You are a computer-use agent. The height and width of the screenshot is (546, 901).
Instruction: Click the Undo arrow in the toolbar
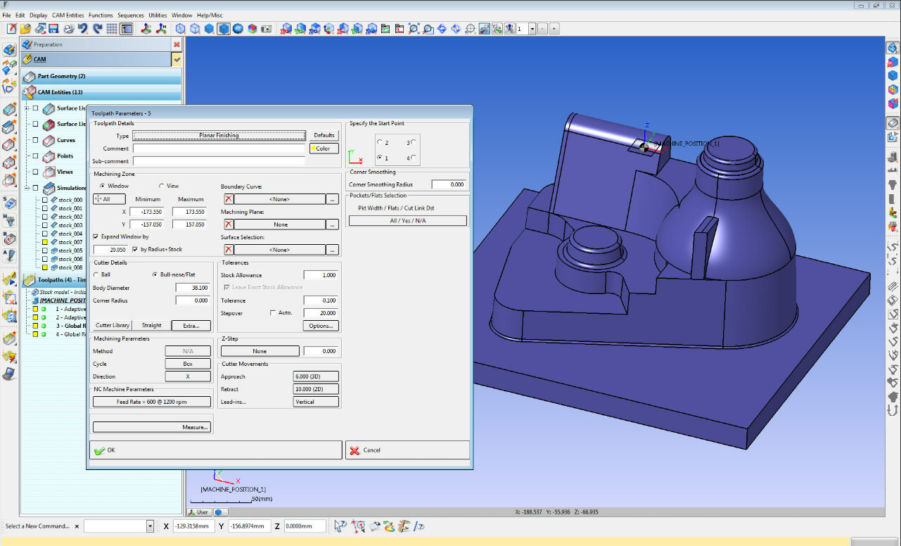(x=83, y=29)
